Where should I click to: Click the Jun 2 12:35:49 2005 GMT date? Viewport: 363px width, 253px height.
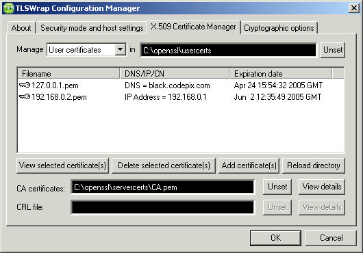coord(277,97)
